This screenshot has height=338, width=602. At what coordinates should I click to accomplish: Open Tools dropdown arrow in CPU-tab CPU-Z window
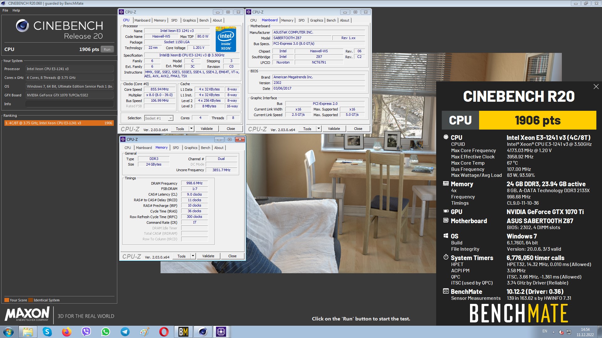point(191,129)
